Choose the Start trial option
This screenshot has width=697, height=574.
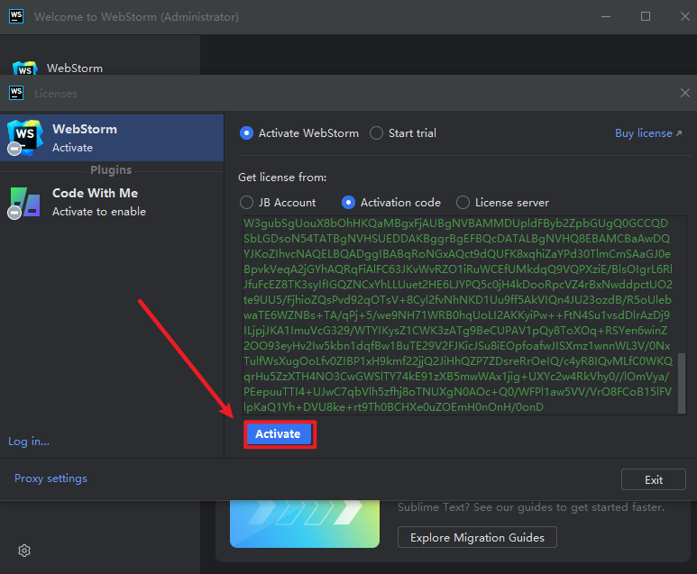click(x=376, y=132)
